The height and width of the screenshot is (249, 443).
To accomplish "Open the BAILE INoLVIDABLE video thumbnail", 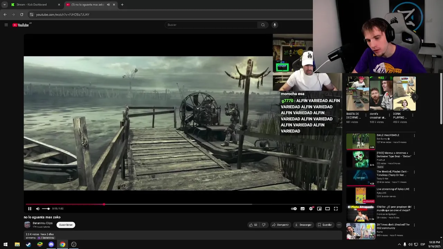I will pos(361,141).
